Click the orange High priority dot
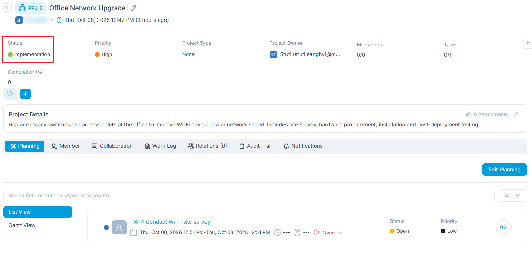 coord(97,54)
